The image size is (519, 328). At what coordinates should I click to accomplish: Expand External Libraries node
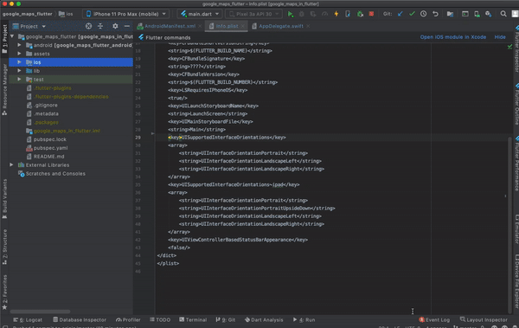[11, 165]
